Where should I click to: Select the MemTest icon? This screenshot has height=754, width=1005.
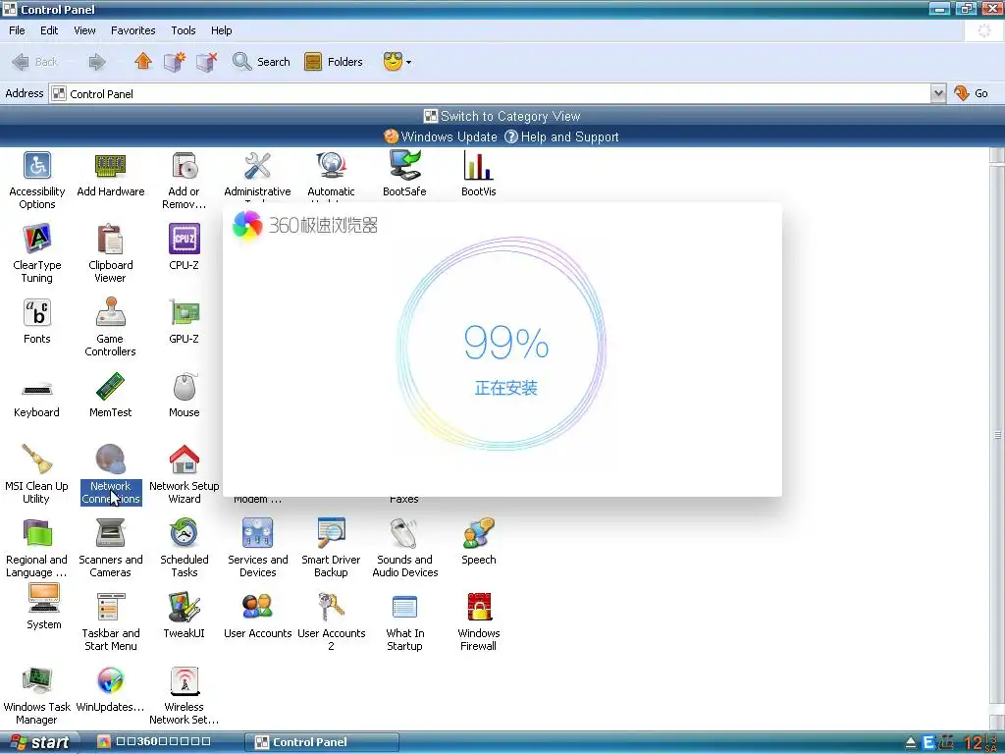coord(110,387)
